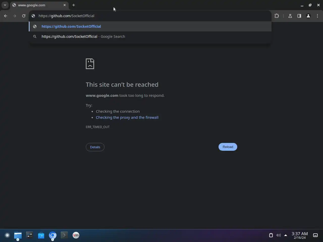Click 'This site can't be reached' heading
This screenshot has height=242, width=323.
pos(122,84)
